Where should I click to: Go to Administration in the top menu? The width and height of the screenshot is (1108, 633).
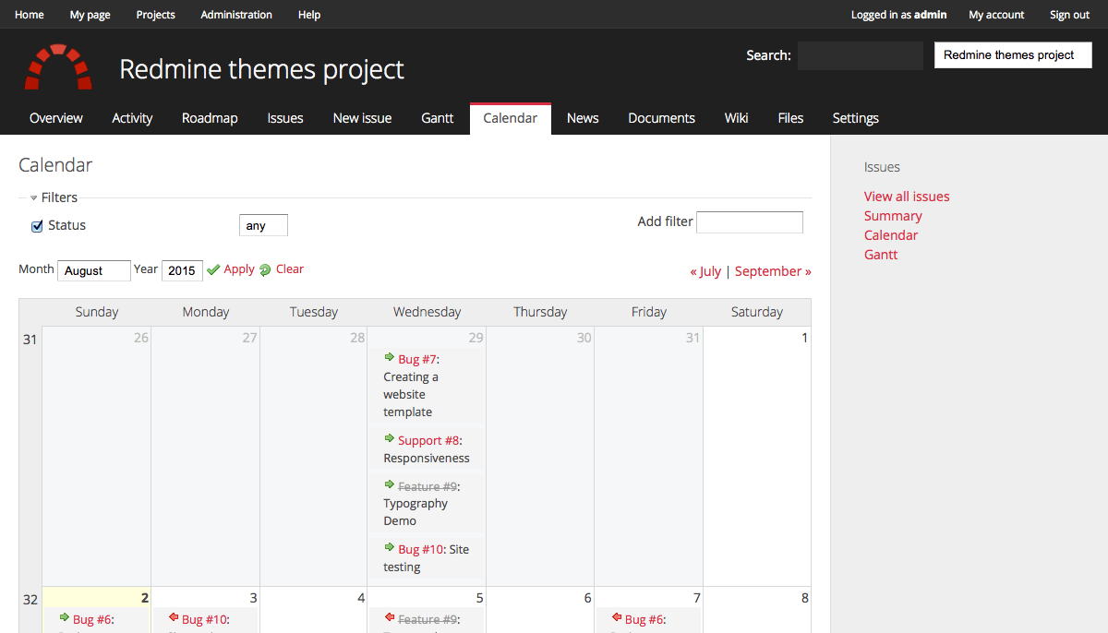(236, 15)
